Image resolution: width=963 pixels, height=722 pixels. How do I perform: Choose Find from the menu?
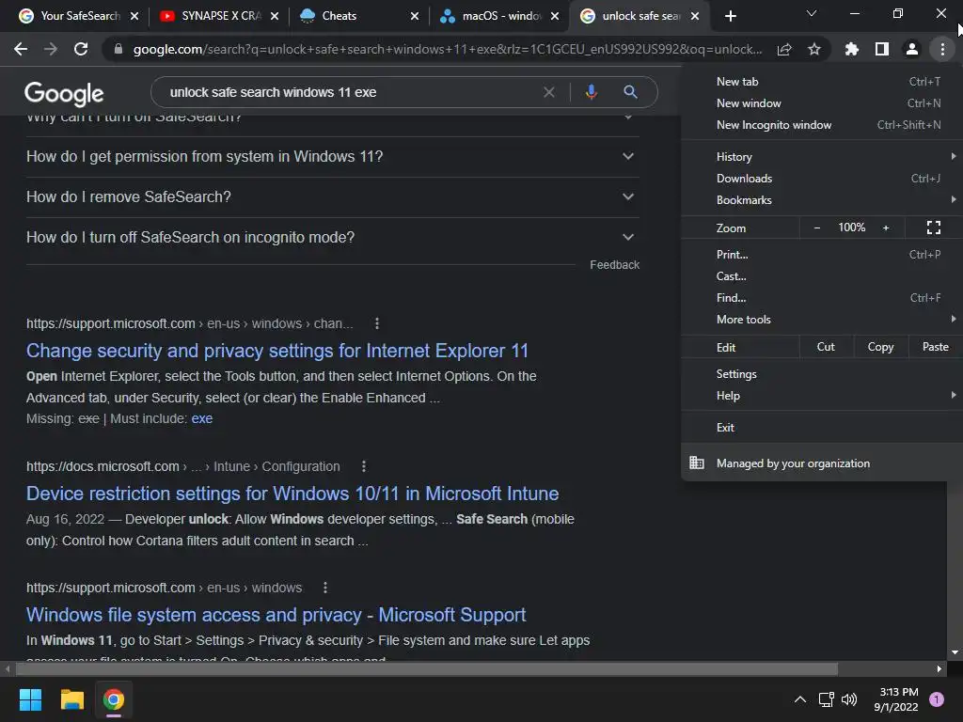click(822, 298)
